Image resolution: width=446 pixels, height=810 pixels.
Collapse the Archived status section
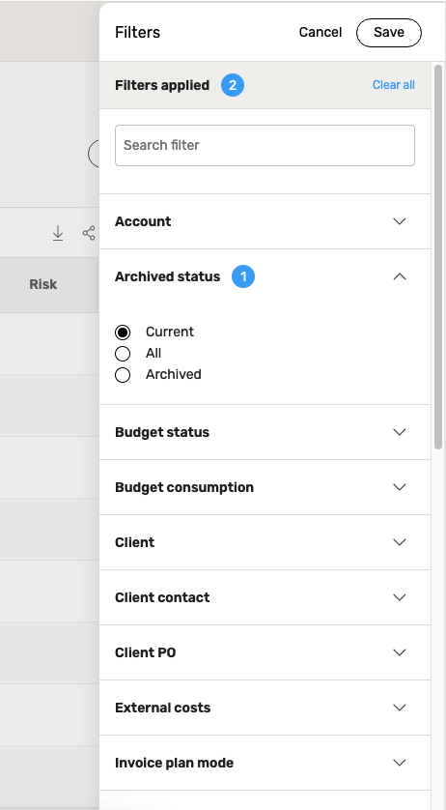(400, 276)
